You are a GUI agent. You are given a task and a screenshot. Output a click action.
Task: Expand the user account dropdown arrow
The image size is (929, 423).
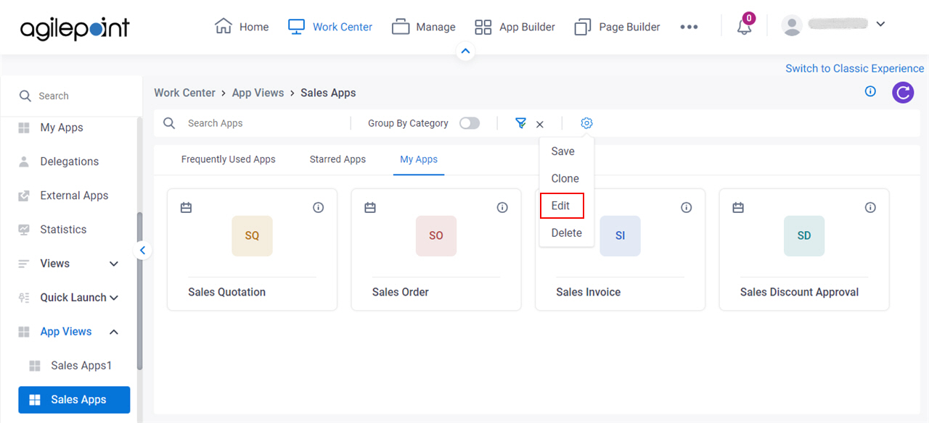880,24
